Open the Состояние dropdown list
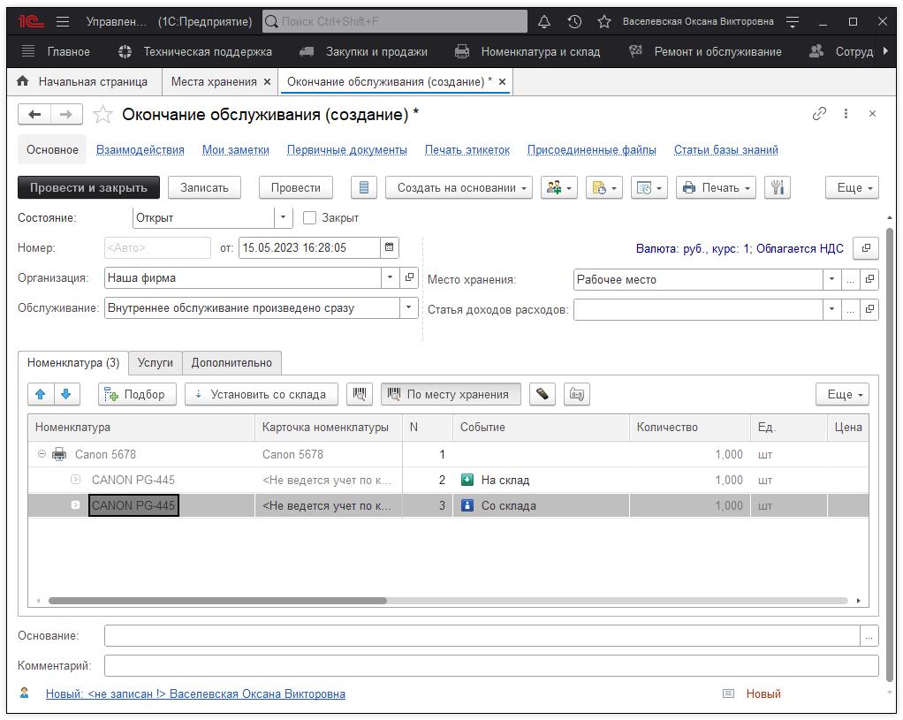 (283, 217)
